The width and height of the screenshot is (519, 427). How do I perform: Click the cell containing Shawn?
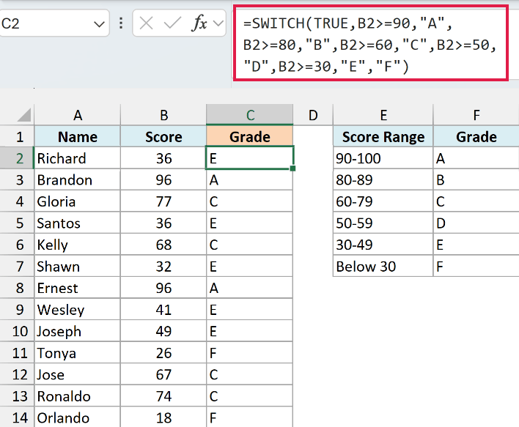click(78, 267)
